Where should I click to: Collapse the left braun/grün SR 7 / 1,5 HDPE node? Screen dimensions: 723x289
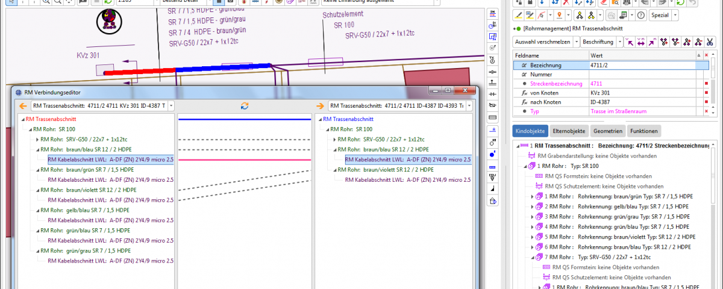[37, 170]
